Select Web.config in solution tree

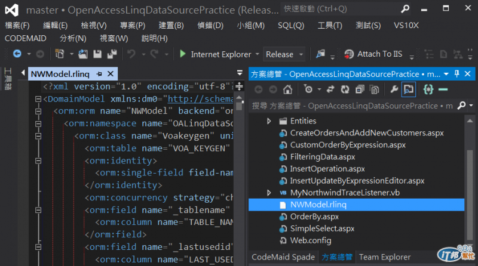coord(311,240)
